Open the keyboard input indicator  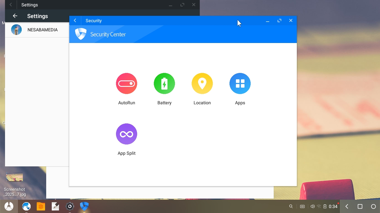(302, 206)
